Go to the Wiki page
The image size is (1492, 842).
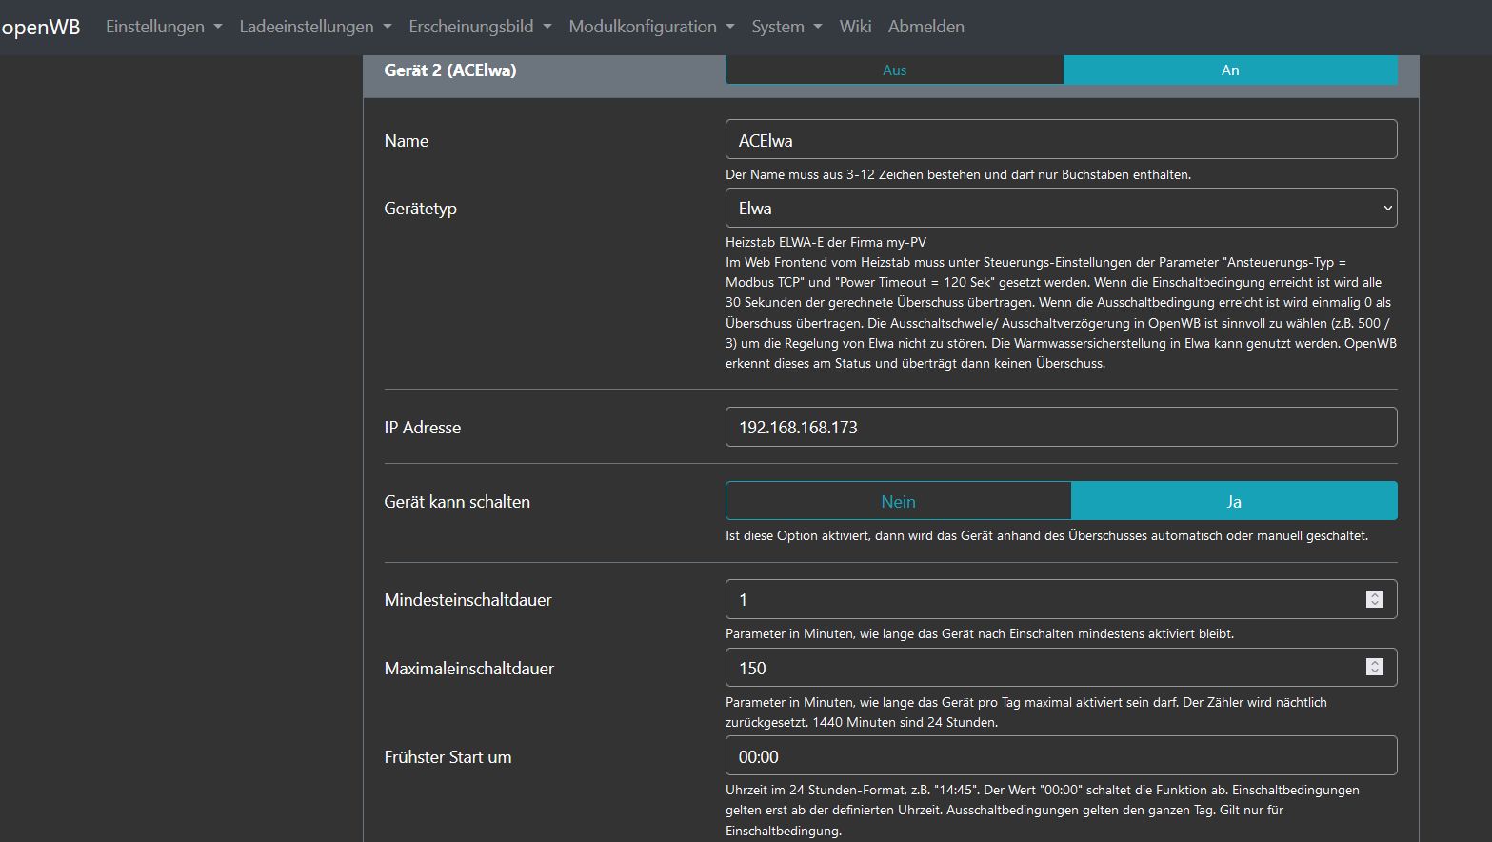coord(854,27)
